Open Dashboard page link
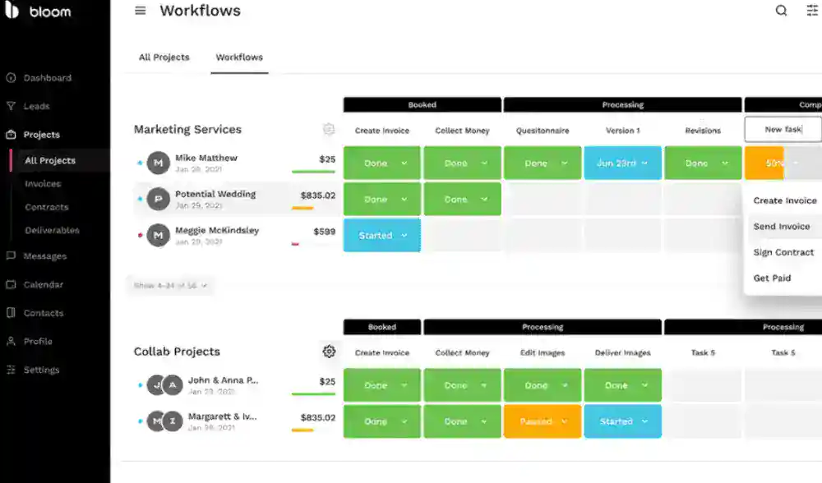The image size is (822, 483). click(47, 77)
